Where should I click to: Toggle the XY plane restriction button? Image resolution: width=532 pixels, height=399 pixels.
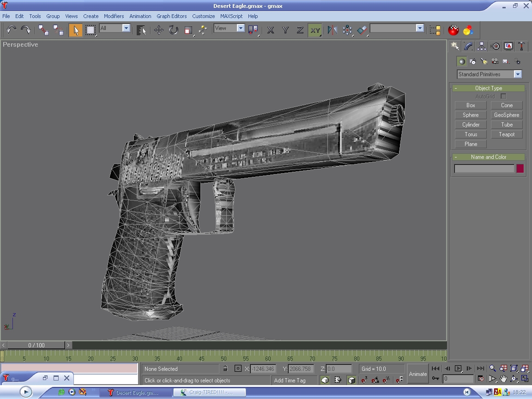pyautogui.click(x=315, y=30)
